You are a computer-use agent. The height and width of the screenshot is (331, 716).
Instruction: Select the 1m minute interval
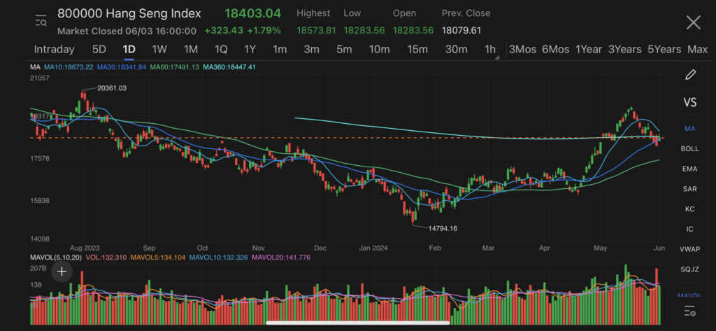[x=280, y=50]
